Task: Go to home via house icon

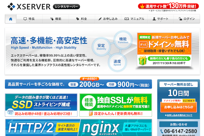Action: pos(11,19)
